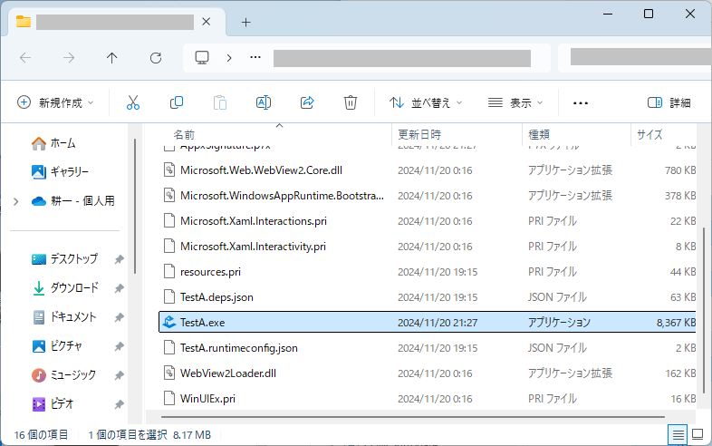Click the pin icon beside ピクチャ
The width and height of the screenshot is (712, 446).
pos(119,346)
